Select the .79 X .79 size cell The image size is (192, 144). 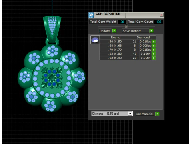tap(115, 50)
